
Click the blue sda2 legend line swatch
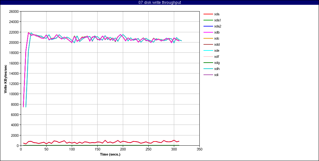click(x=208, y=26)
